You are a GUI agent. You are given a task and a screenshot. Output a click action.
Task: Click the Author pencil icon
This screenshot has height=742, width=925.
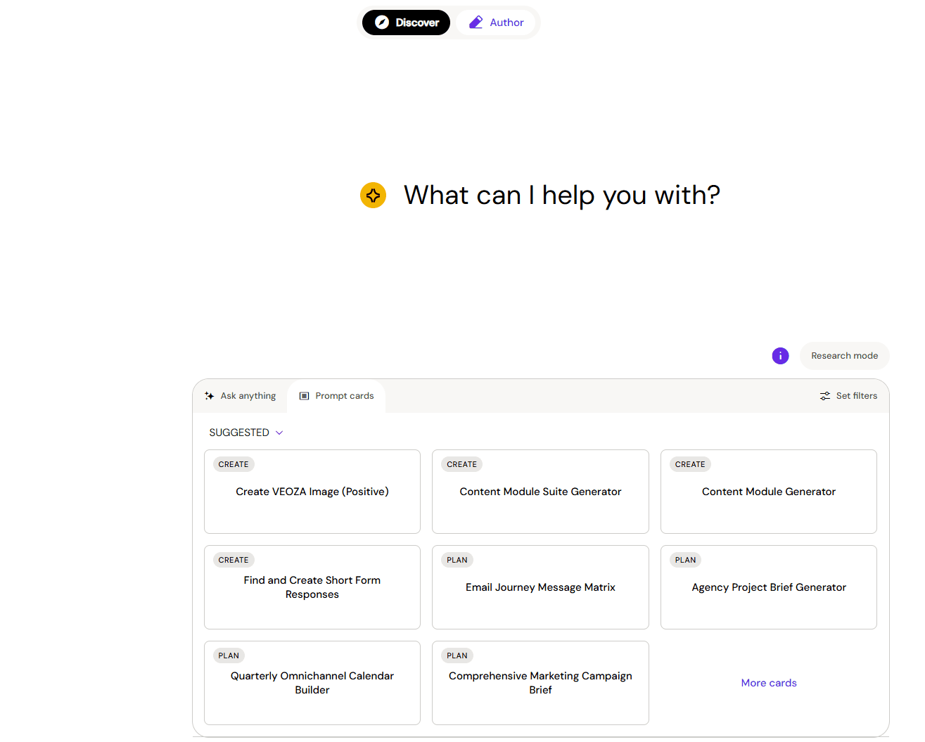[x=476, y=23]
